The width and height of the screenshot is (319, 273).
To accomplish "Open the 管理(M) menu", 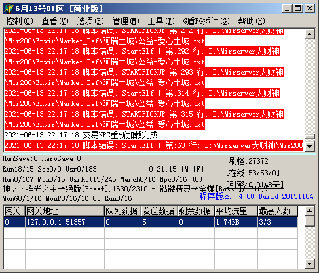I will click(x=126, y=21).
